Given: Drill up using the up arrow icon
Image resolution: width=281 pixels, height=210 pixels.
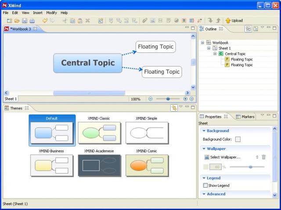Looking at the screenshot, I should pyautogui.click(x=218, y=21).
